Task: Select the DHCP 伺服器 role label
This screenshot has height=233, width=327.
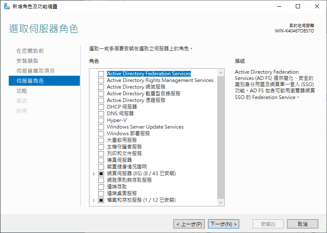Action: (122, 107)
